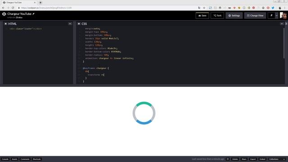
Task: Show keyboard Shortcuts
Action: [36, 159]
